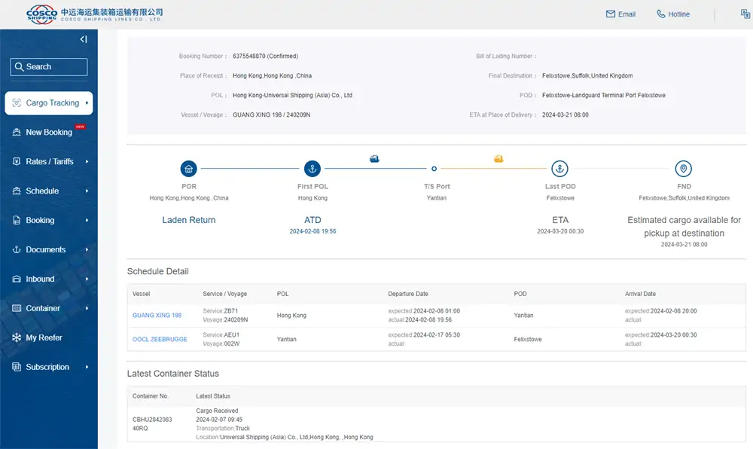Click the Email envelope icon
Screen dimensions: 753x449
(x=611, y=14)
